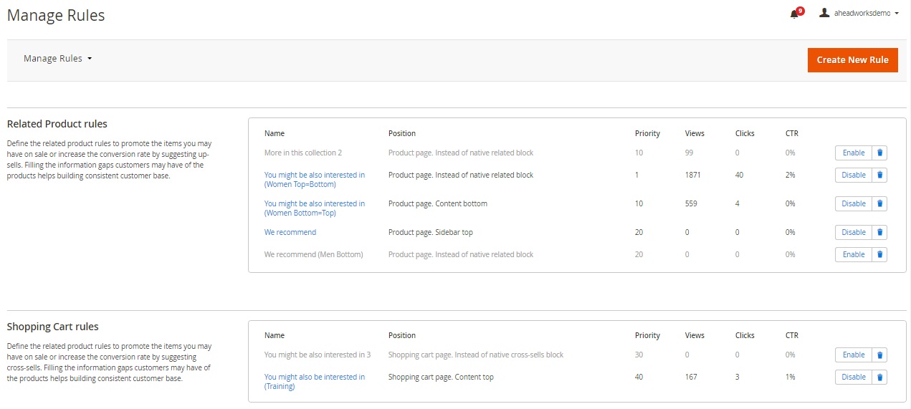This screenshot has height=409, width=911.
Task: Open the 'We recommend' rule link
Action: point(290,232)
